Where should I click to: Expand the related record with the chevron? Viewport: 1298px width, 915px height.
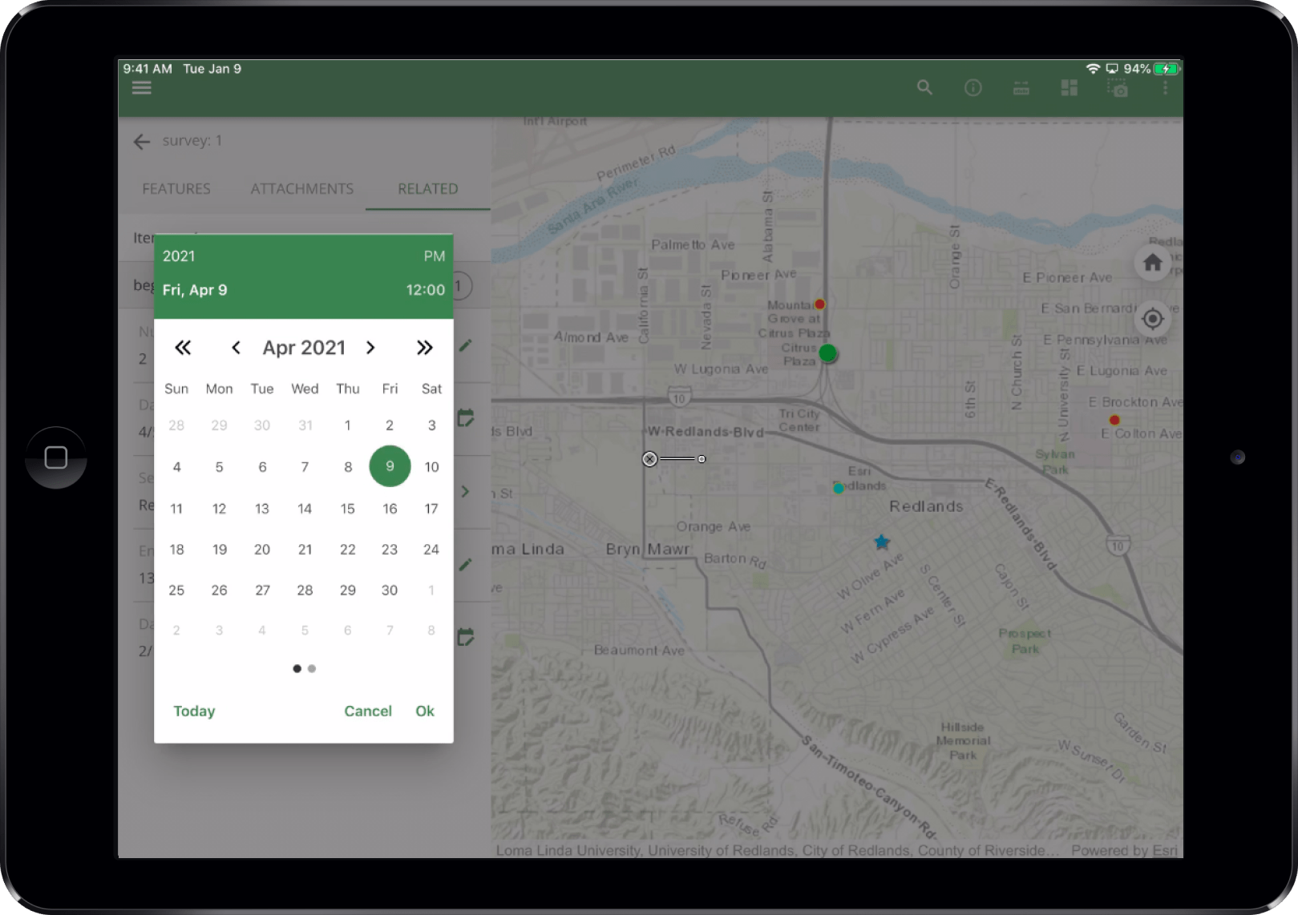point(465,491)
